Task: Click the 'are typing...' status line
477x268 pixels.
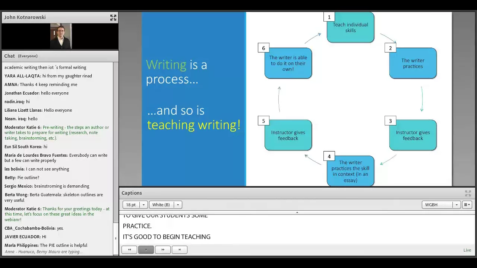Action: click(44, 252)
